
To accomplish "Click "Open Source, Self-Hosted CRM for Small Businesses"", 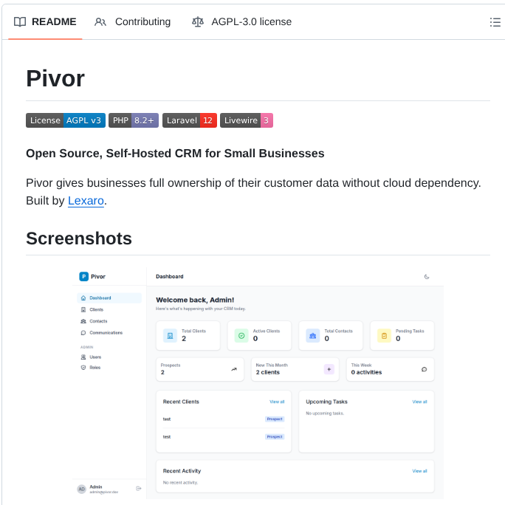I will pos(175,154).
